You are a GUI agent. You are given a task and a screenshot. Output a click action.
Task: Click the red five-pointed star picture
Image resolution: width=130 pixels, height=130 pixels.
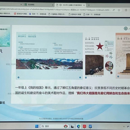(100, 47)
